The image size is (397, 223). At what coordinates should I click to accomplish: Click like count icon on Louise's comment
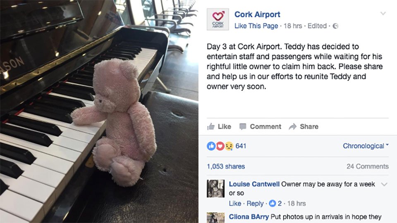(x=272, y=203)
